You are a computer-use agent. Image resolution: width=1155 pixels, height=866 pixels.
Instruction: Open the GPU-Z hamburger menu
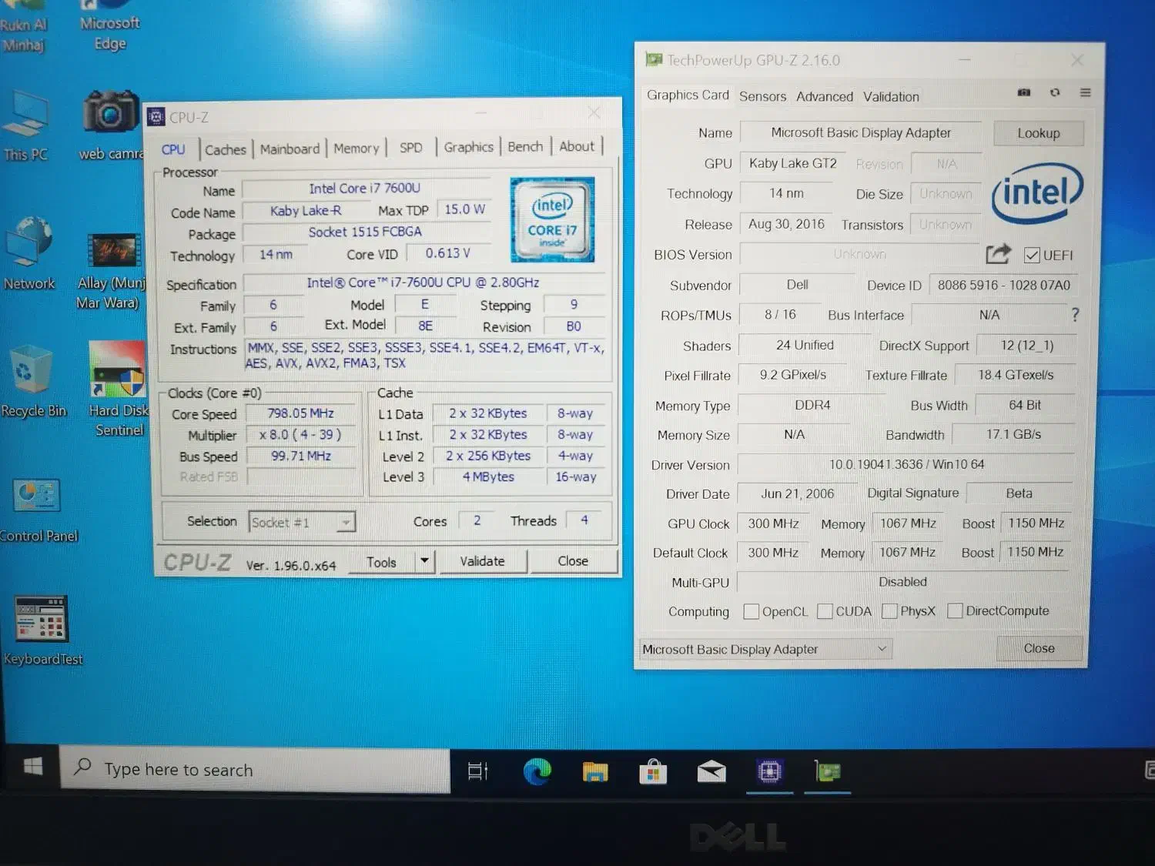click(1085, 92)
